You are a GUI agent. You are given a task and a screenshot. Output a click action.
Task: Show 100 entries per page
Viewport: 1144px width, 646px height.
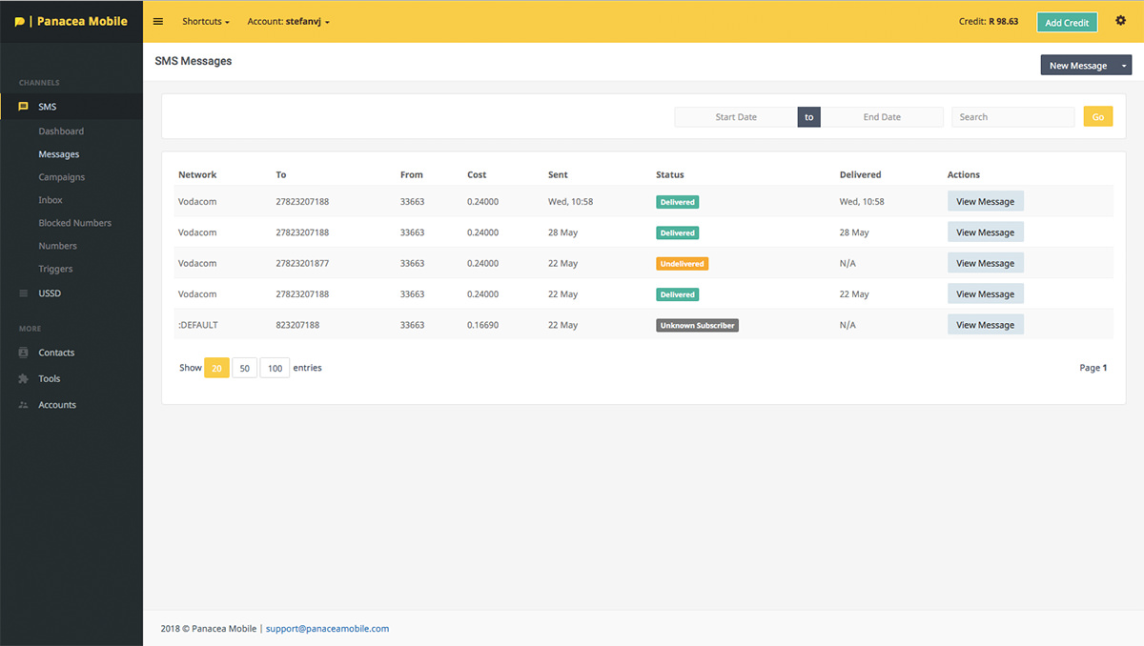(275, 368)
